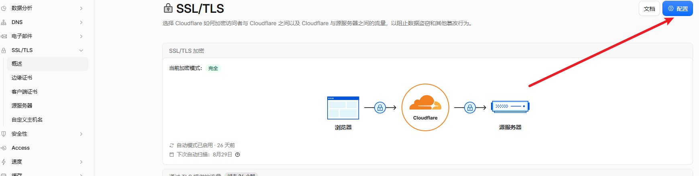The height and width of the screenshot is (176, 699).
Task: Click the 源服务器 label under diagram
Action: point(510,127)
